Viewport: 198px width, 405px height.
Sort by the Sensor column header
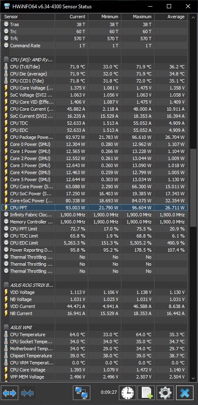click(x=28, y=17)
